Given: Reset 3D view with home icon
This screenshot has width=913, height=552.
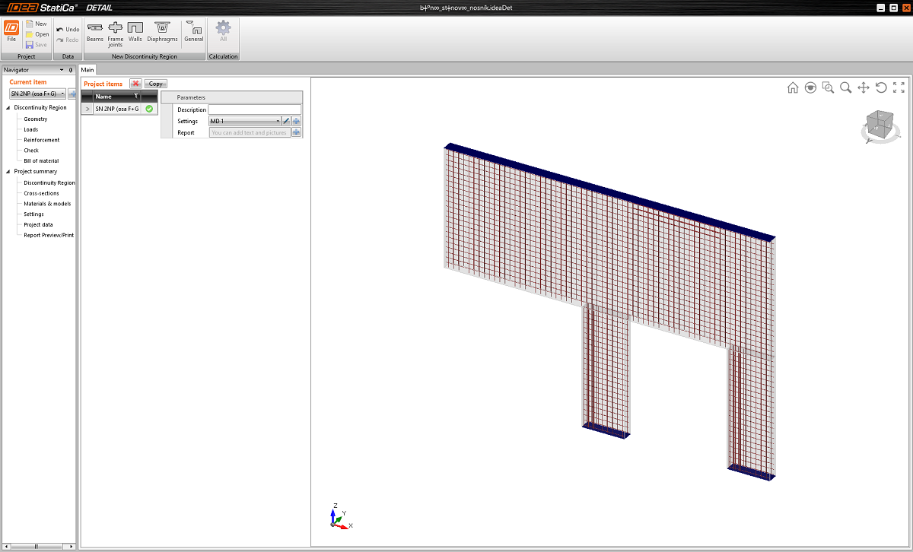Looking at the screenshot, I should point(793,87).
